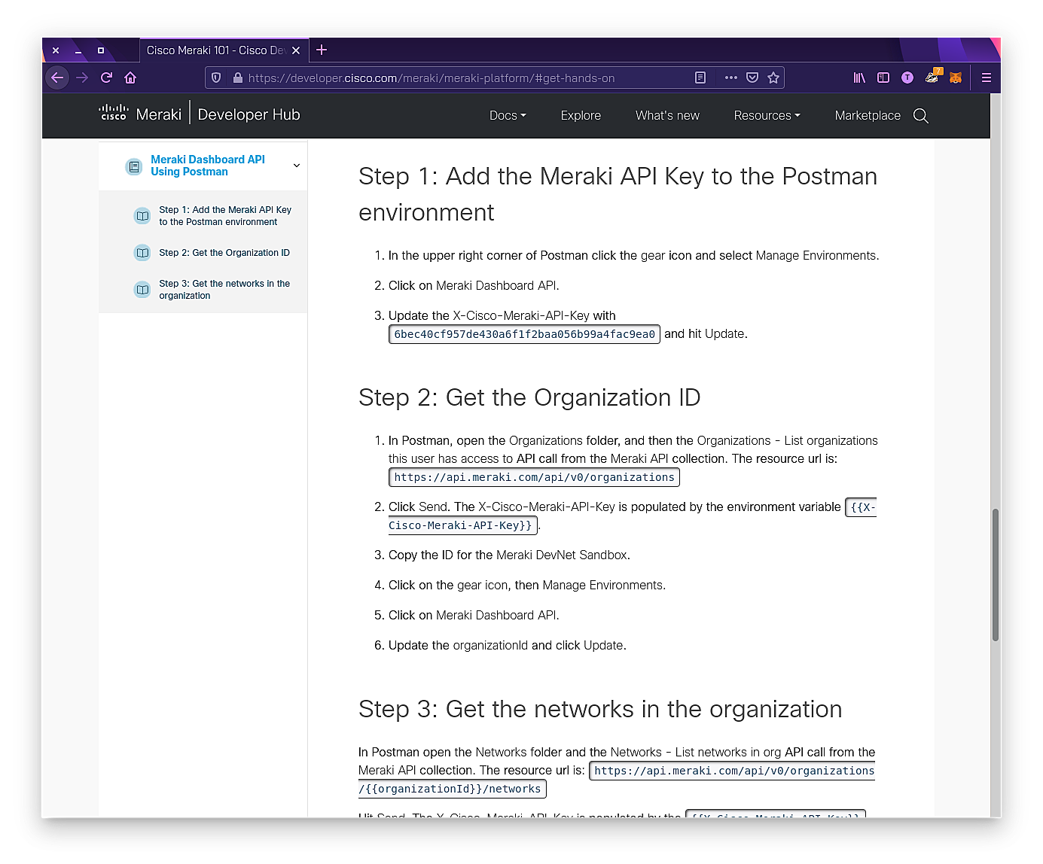Image resolution: width=1043 pixels, height=864 pixels.
Task: Click 'Update the organizationId and click Update'
Action: [508, 645]
